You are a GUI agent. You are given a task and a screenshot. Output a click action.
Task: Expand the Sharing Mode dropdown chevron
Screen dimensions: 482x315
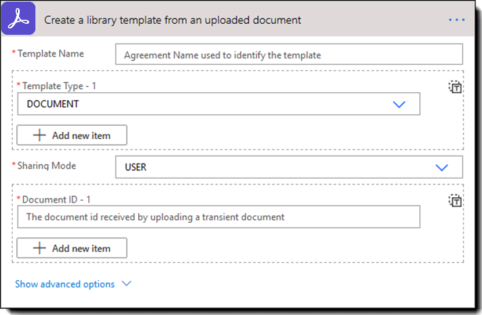click(x=442, y=167)
